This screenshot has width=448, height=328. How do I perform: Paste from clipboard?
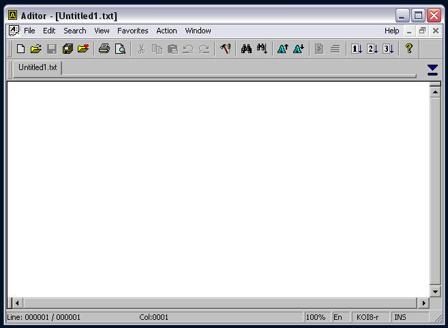point(173,49)
